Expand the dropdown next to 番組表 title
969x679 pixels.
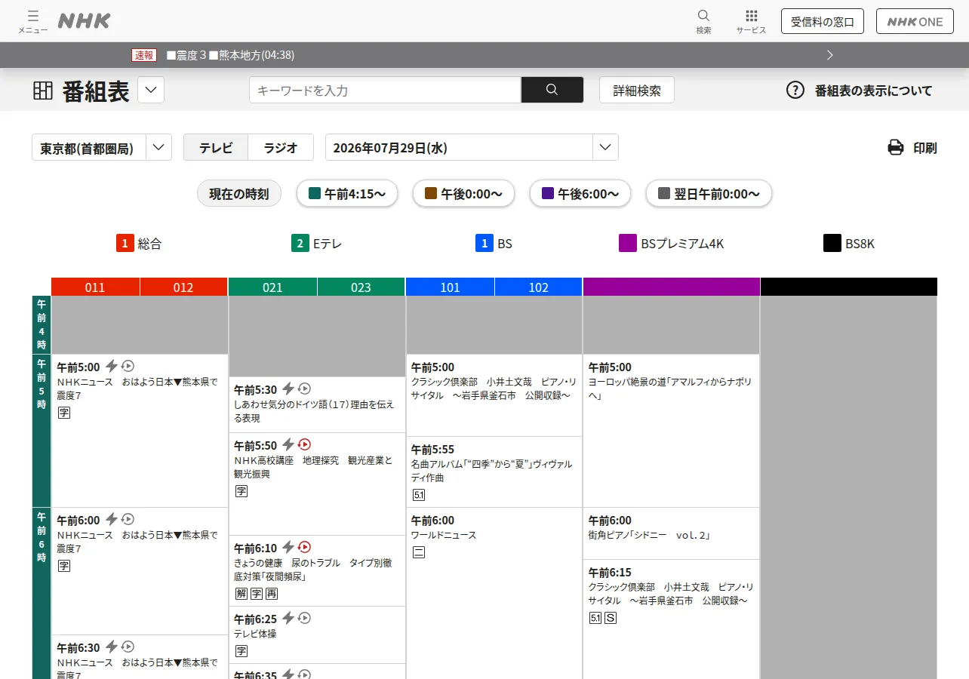click(x=151, y=91)
